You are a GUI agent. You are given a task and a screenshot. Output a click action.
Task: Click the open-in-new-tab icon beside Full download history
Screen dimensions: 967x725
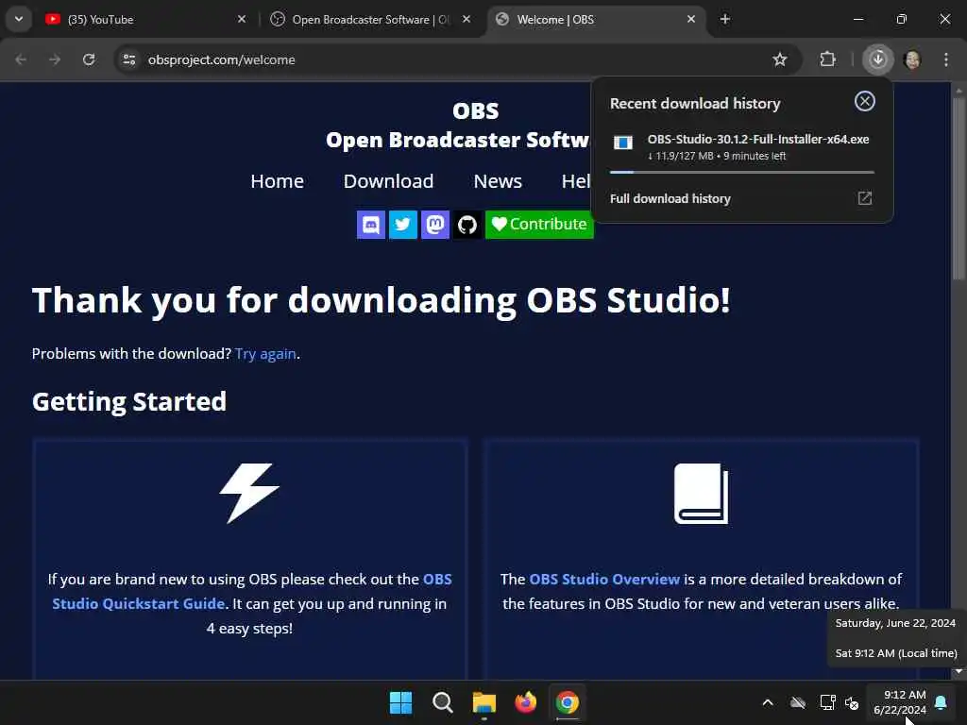pyautogui.click(x=865, y=198)
